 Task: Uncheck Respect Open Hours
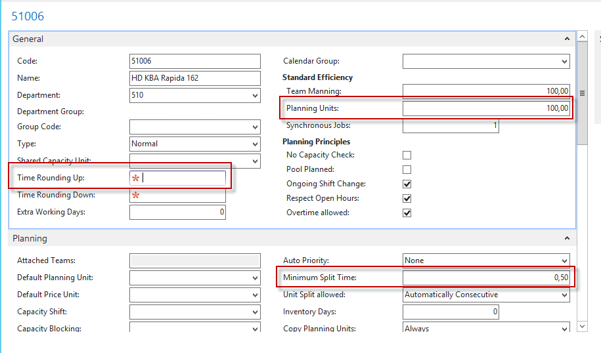(x=407, y=198)
